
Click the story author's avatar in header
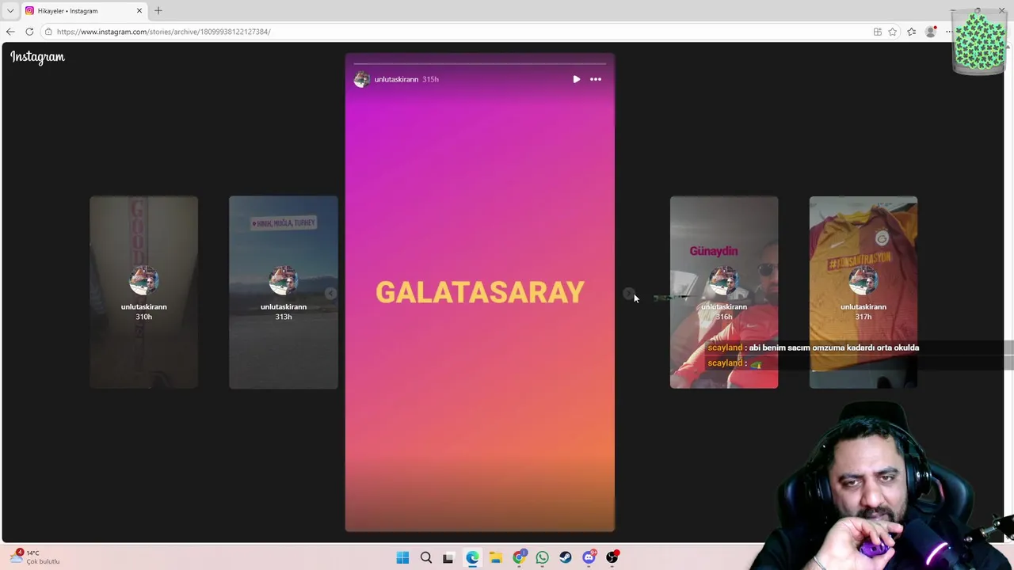pyautogui.click(x=362, y=79)
